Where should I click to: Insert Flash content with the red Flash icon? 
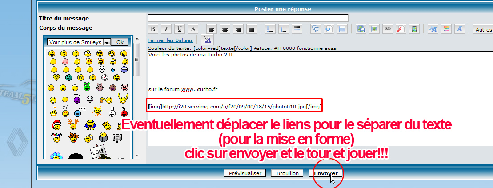401,29
